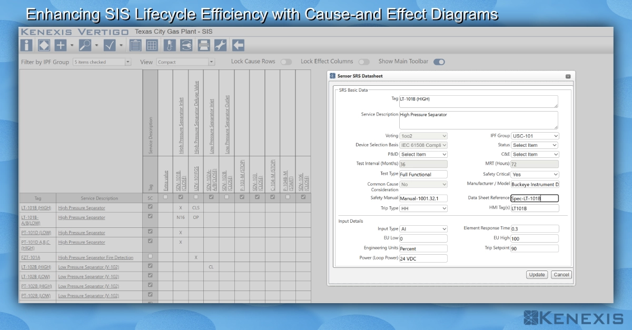Open the clipboard report icon
Screen dimensions: 632x330
[x=135, y=45]
